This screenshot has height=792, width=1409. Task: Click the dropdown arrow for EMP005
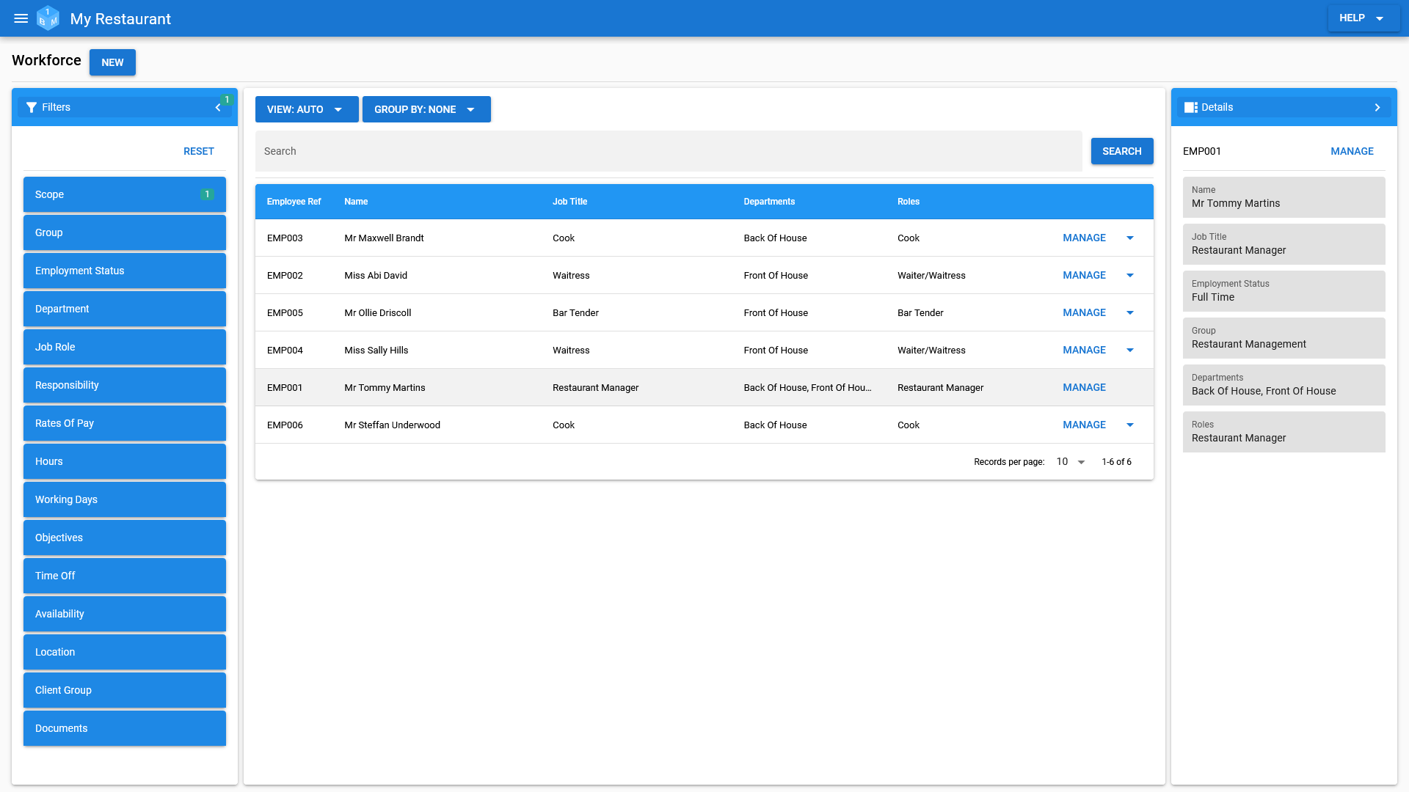pos(1130,312)
